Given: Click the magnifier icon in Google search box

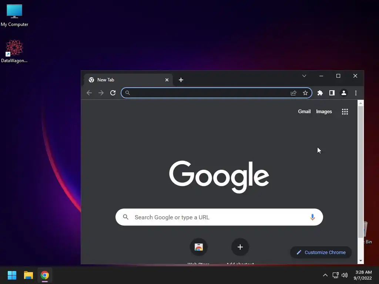Looking at the screenshot, I should [126, 217].
